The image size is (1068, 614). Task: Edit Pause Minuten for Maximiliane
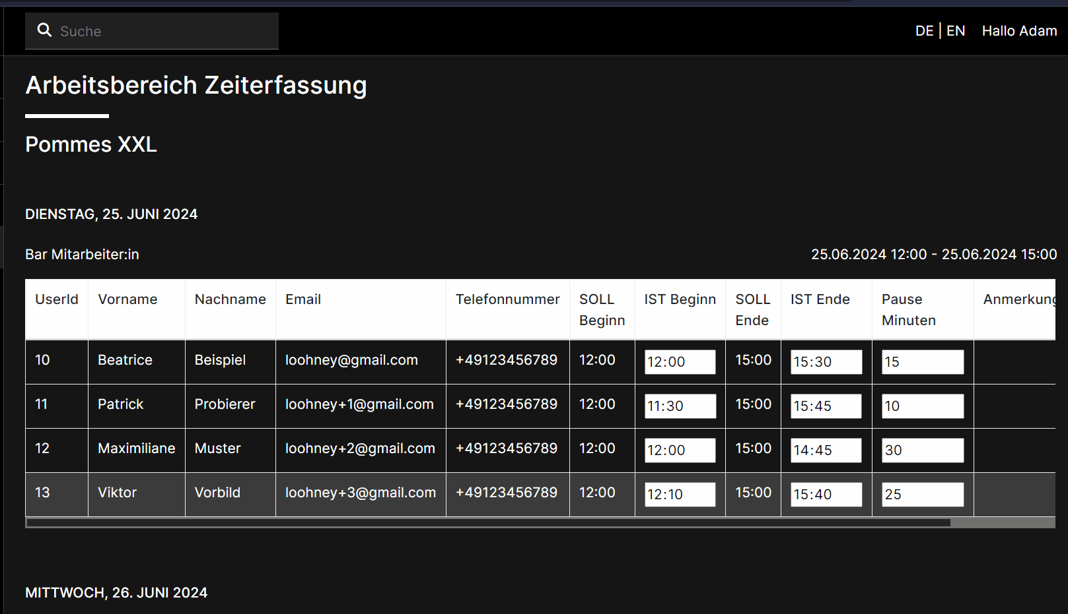pos(923,450)
